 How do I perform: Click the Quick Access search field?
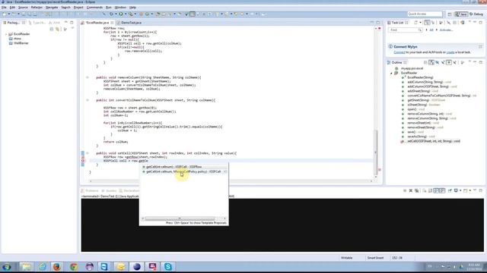(x=425, y=14)
